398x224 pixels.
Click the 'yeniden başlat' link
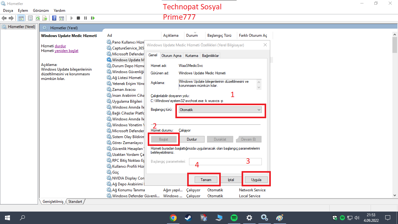67,51
